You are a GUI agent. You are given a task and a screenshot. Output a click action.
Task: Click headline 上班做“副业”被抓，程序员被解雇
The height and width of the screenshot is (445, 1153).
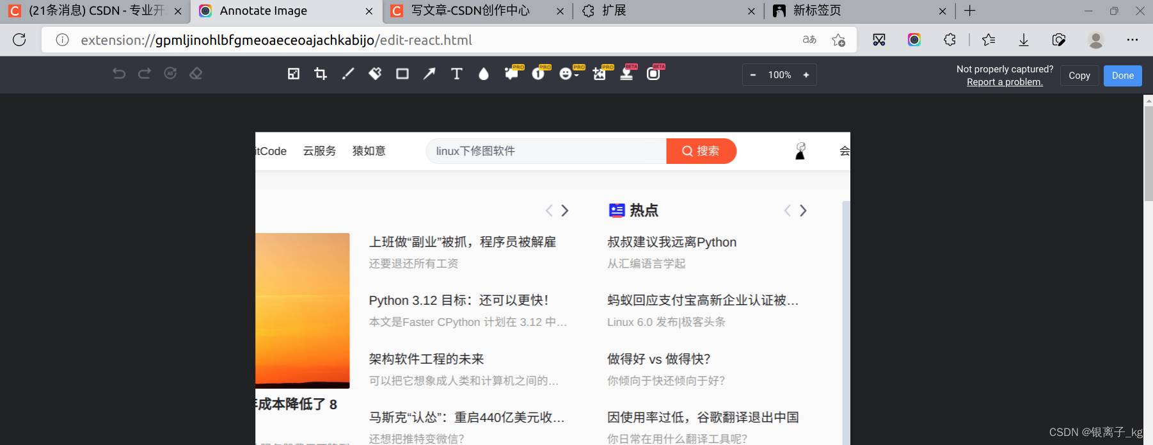pyautogui.click(x=463, y=242)
